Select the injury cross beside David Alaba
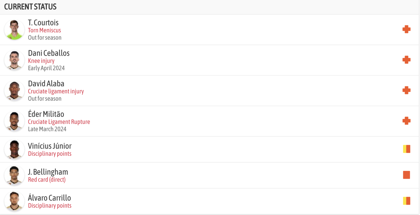Viewport: 420px width, 215px height. coord(407,90)
